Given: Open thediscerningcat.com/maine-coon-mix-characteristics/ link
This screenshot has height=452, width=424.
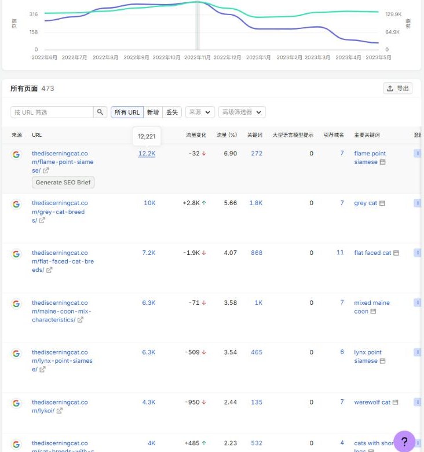Looking at the screenshot, I should (61, 311).
